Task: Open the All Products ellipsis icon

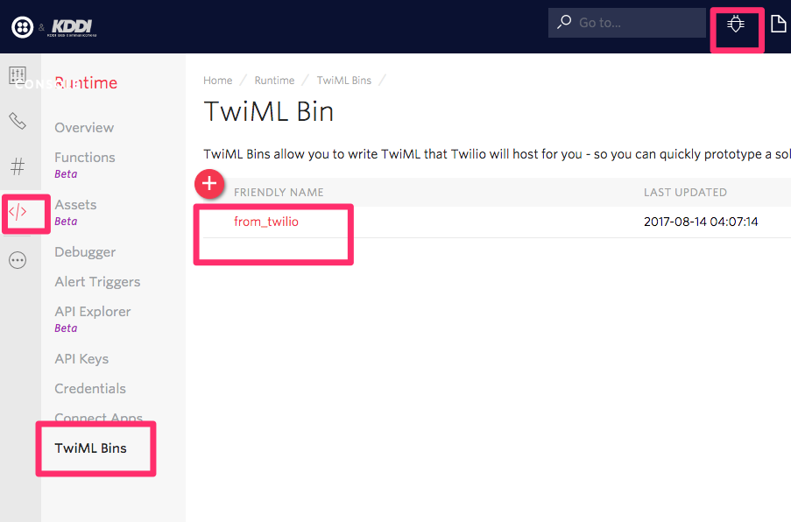Action: point(18,260)
